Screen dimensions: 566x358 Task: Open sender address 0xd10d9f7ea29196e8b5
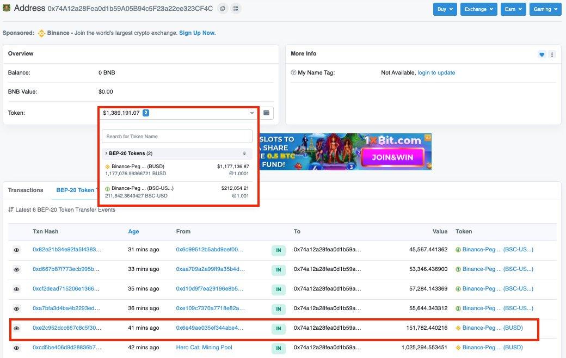[x=210, y=288]
